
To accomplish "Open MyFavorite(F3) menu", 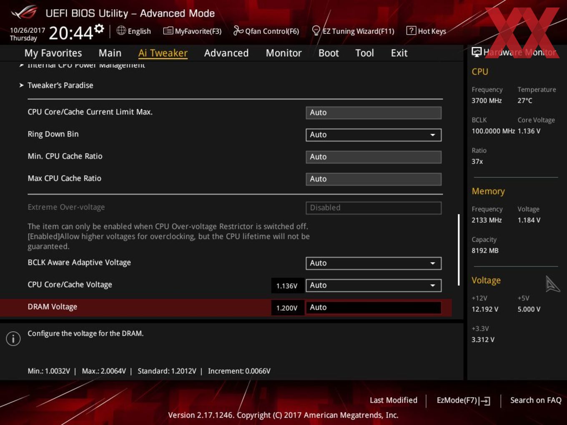I will [192, 31].
